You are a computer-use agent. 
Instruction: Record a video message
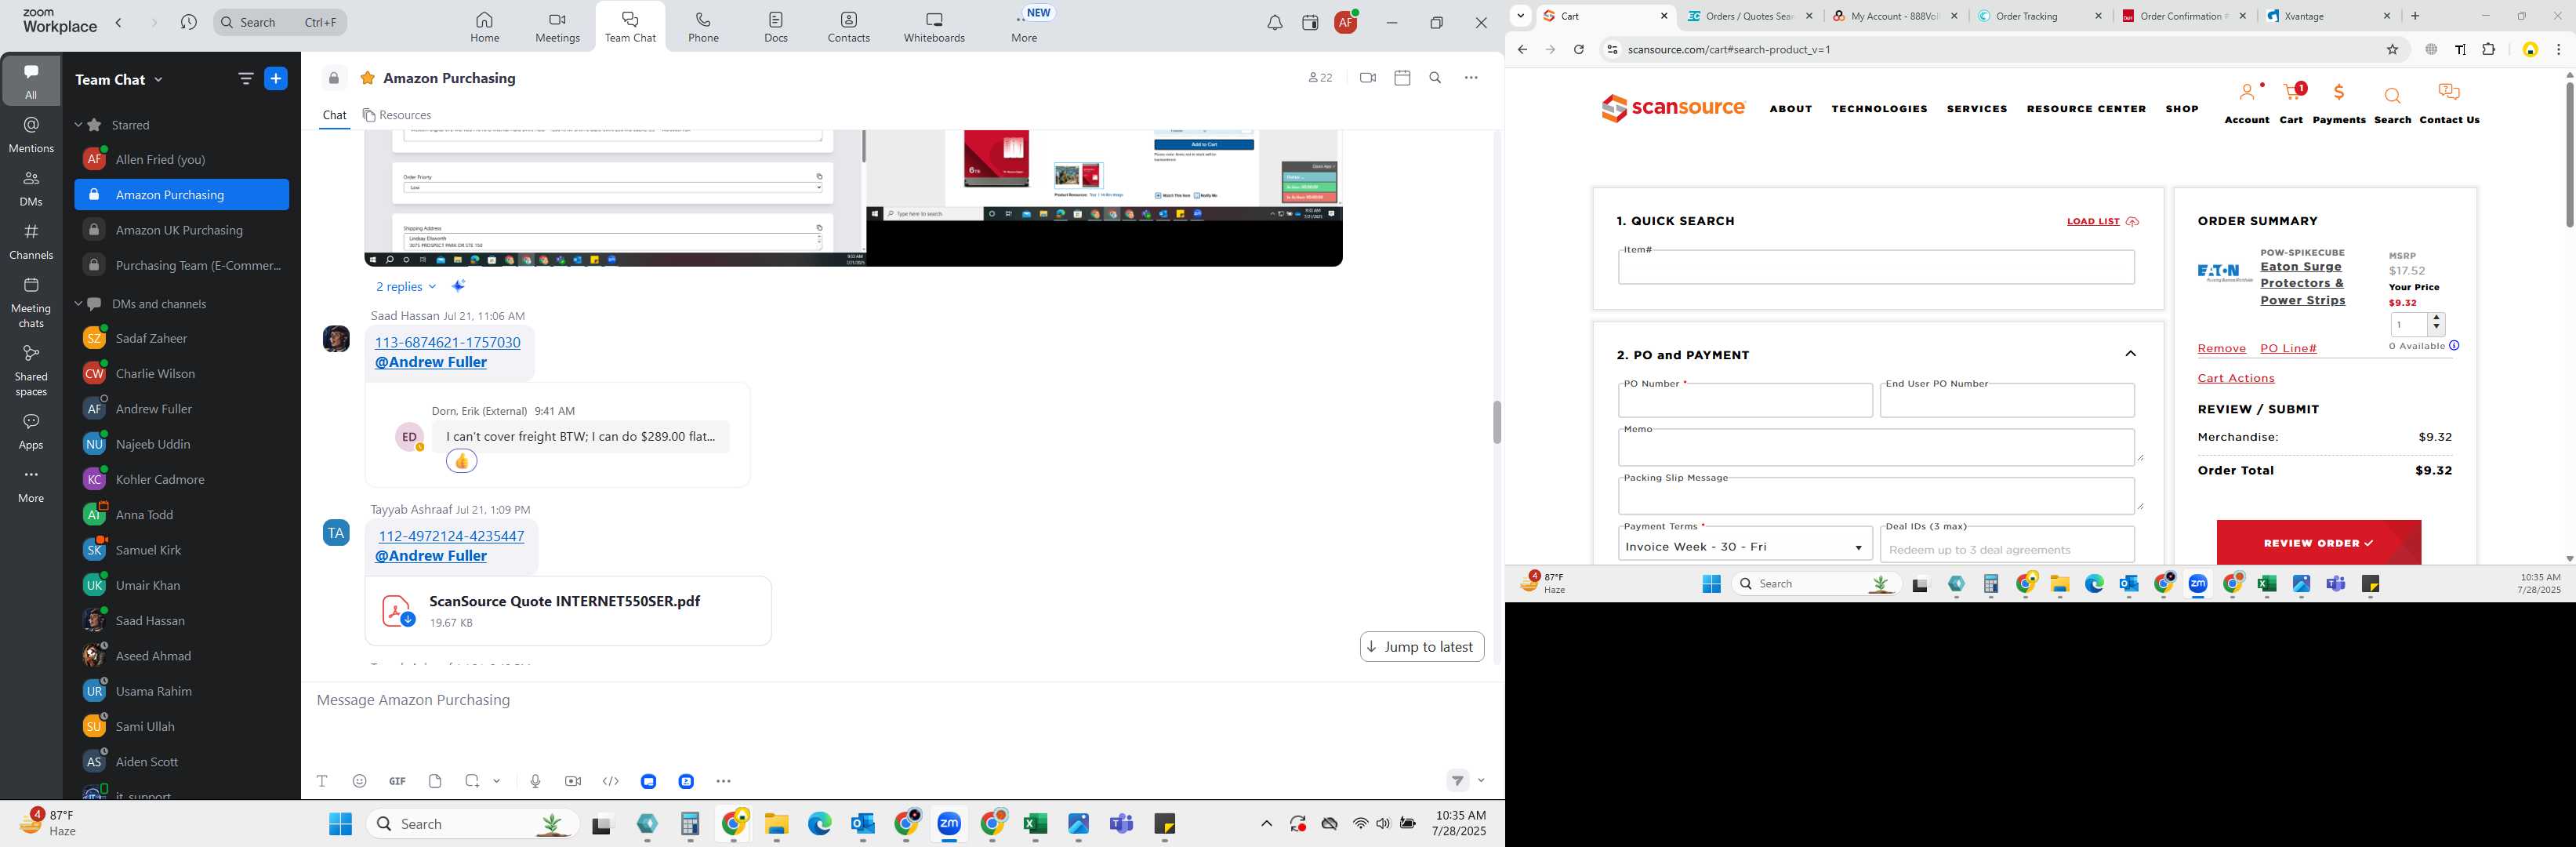[x=573, y=781]
